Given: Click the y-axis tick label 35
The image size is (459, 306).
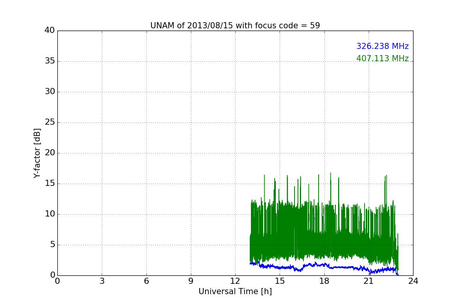Looking at the screenshot, I should click(50, 61).
